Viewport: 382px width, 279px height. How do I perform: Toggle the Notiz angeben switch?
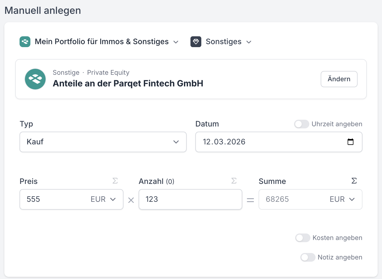(308, 257)
